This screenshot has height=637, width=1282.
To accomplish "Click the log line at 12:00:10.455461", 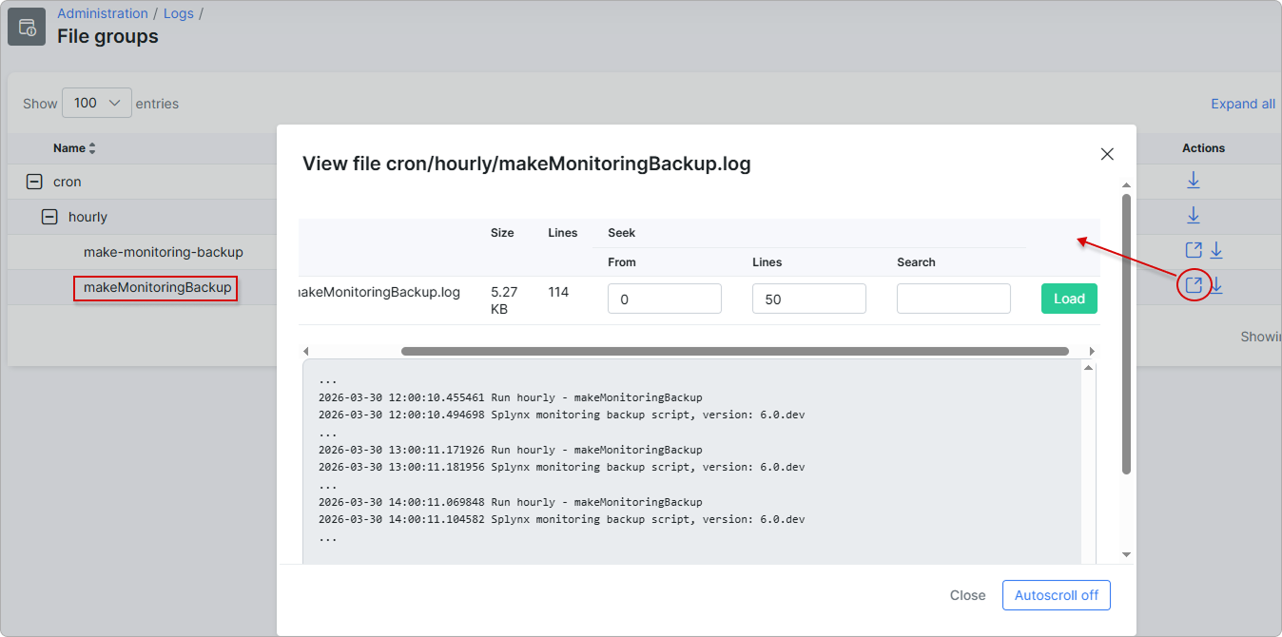I will 511,397.
